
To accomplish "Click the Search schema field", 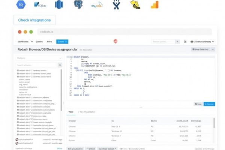I will pyautogui.click(x=36, y=65).
